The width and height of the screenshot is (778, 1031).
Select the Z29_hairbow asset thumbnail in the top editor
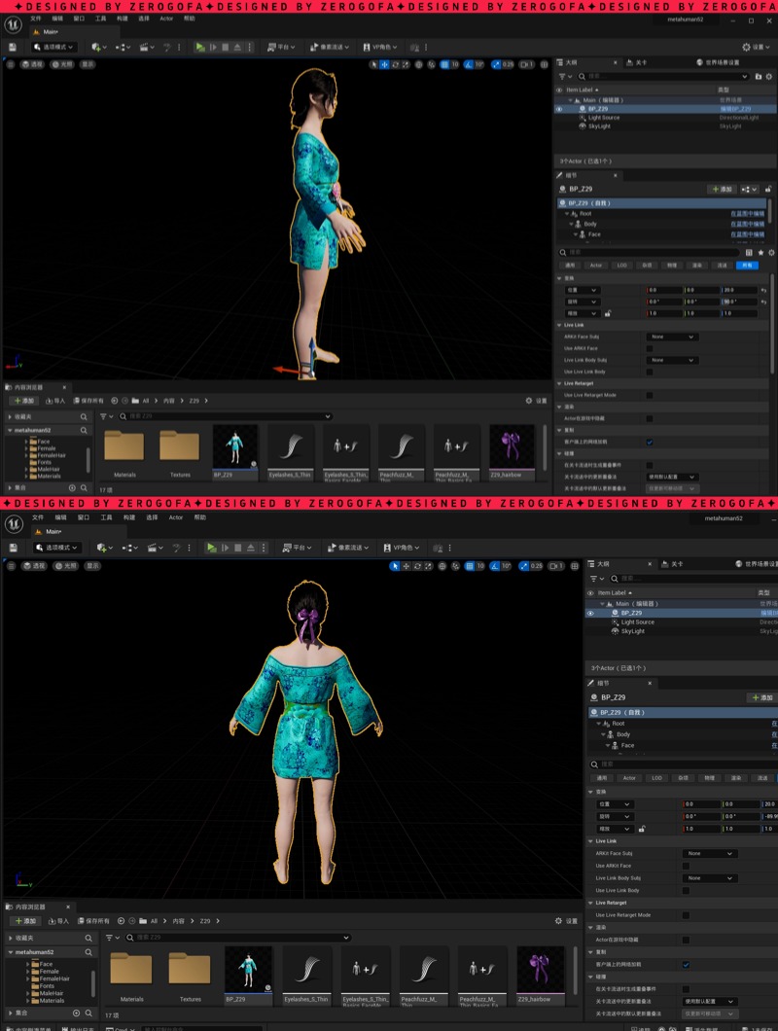[512, 450]
